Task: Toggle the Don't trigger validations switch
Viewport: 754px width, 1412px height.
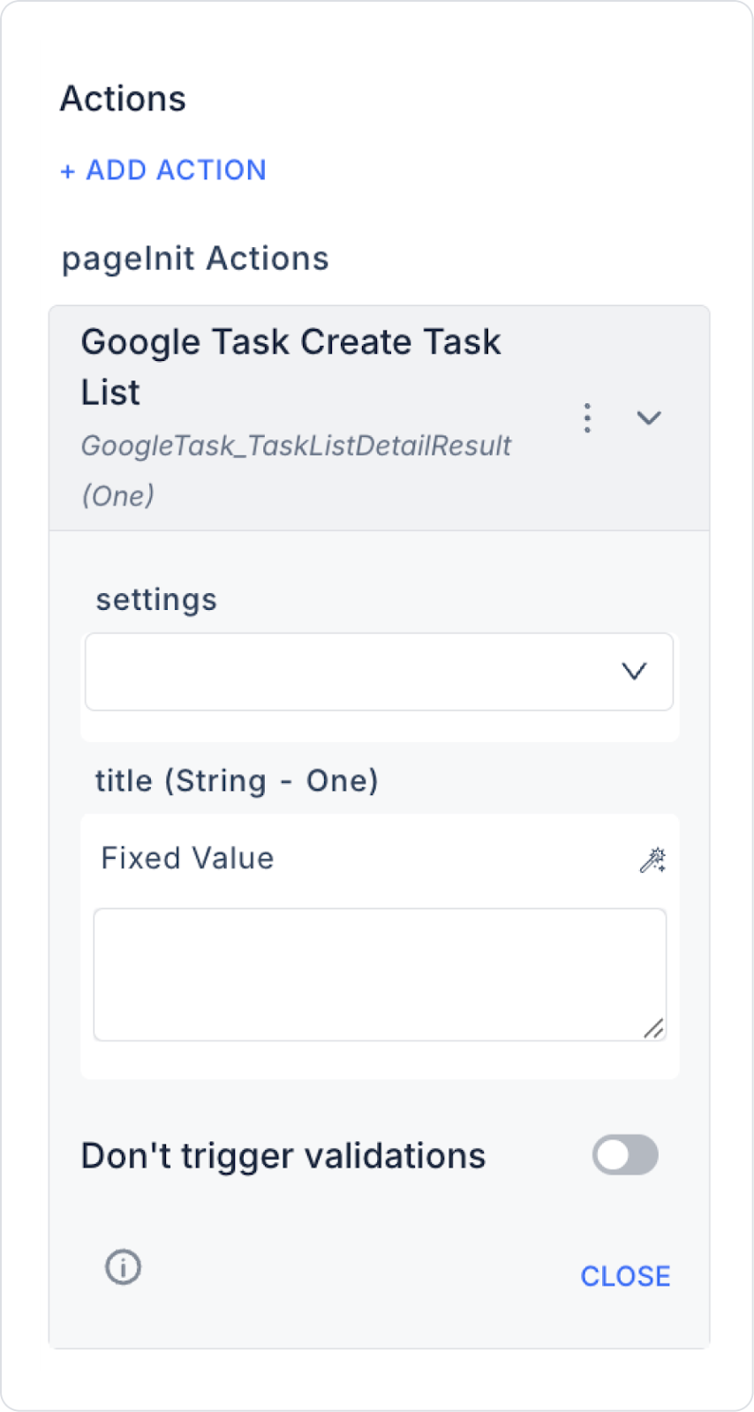Action: pyautogui.click(x=625, y=1155)
